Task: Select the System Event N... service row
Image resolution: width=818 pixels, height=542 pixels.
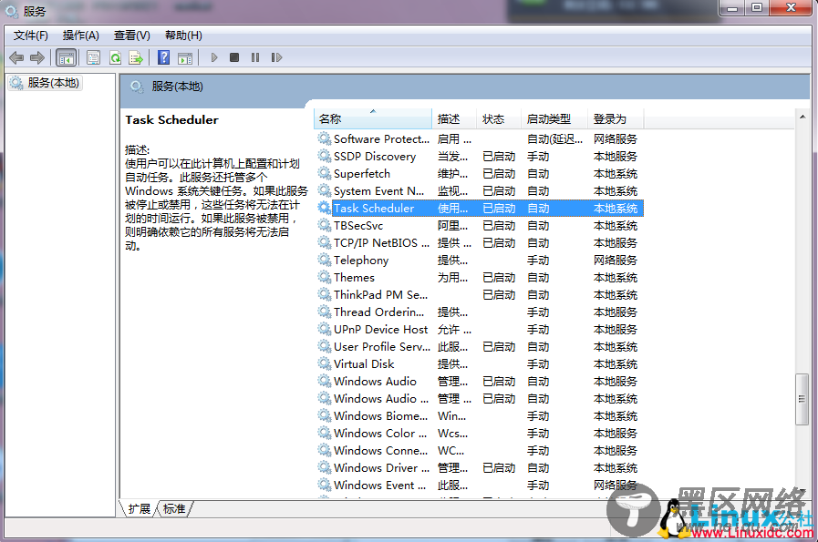Action: pos(480,190)
